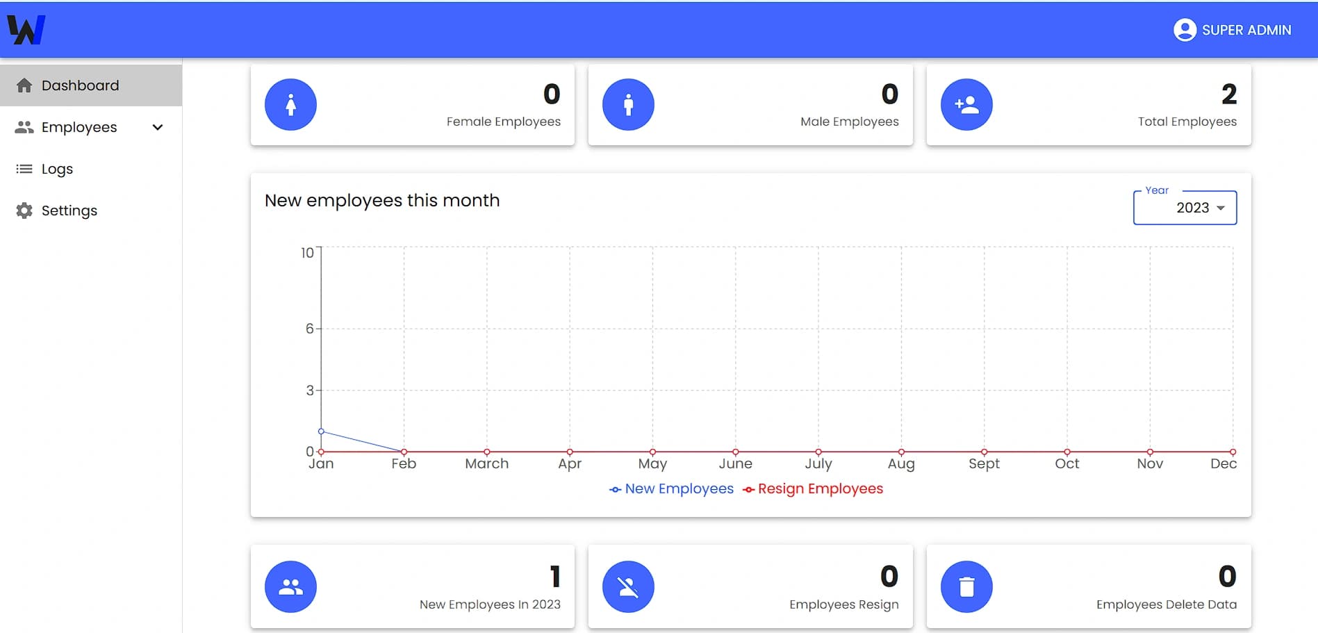This screenshot has height=633, width=1318.
Task: Click the new employees group icon
Action: [290, 587]
